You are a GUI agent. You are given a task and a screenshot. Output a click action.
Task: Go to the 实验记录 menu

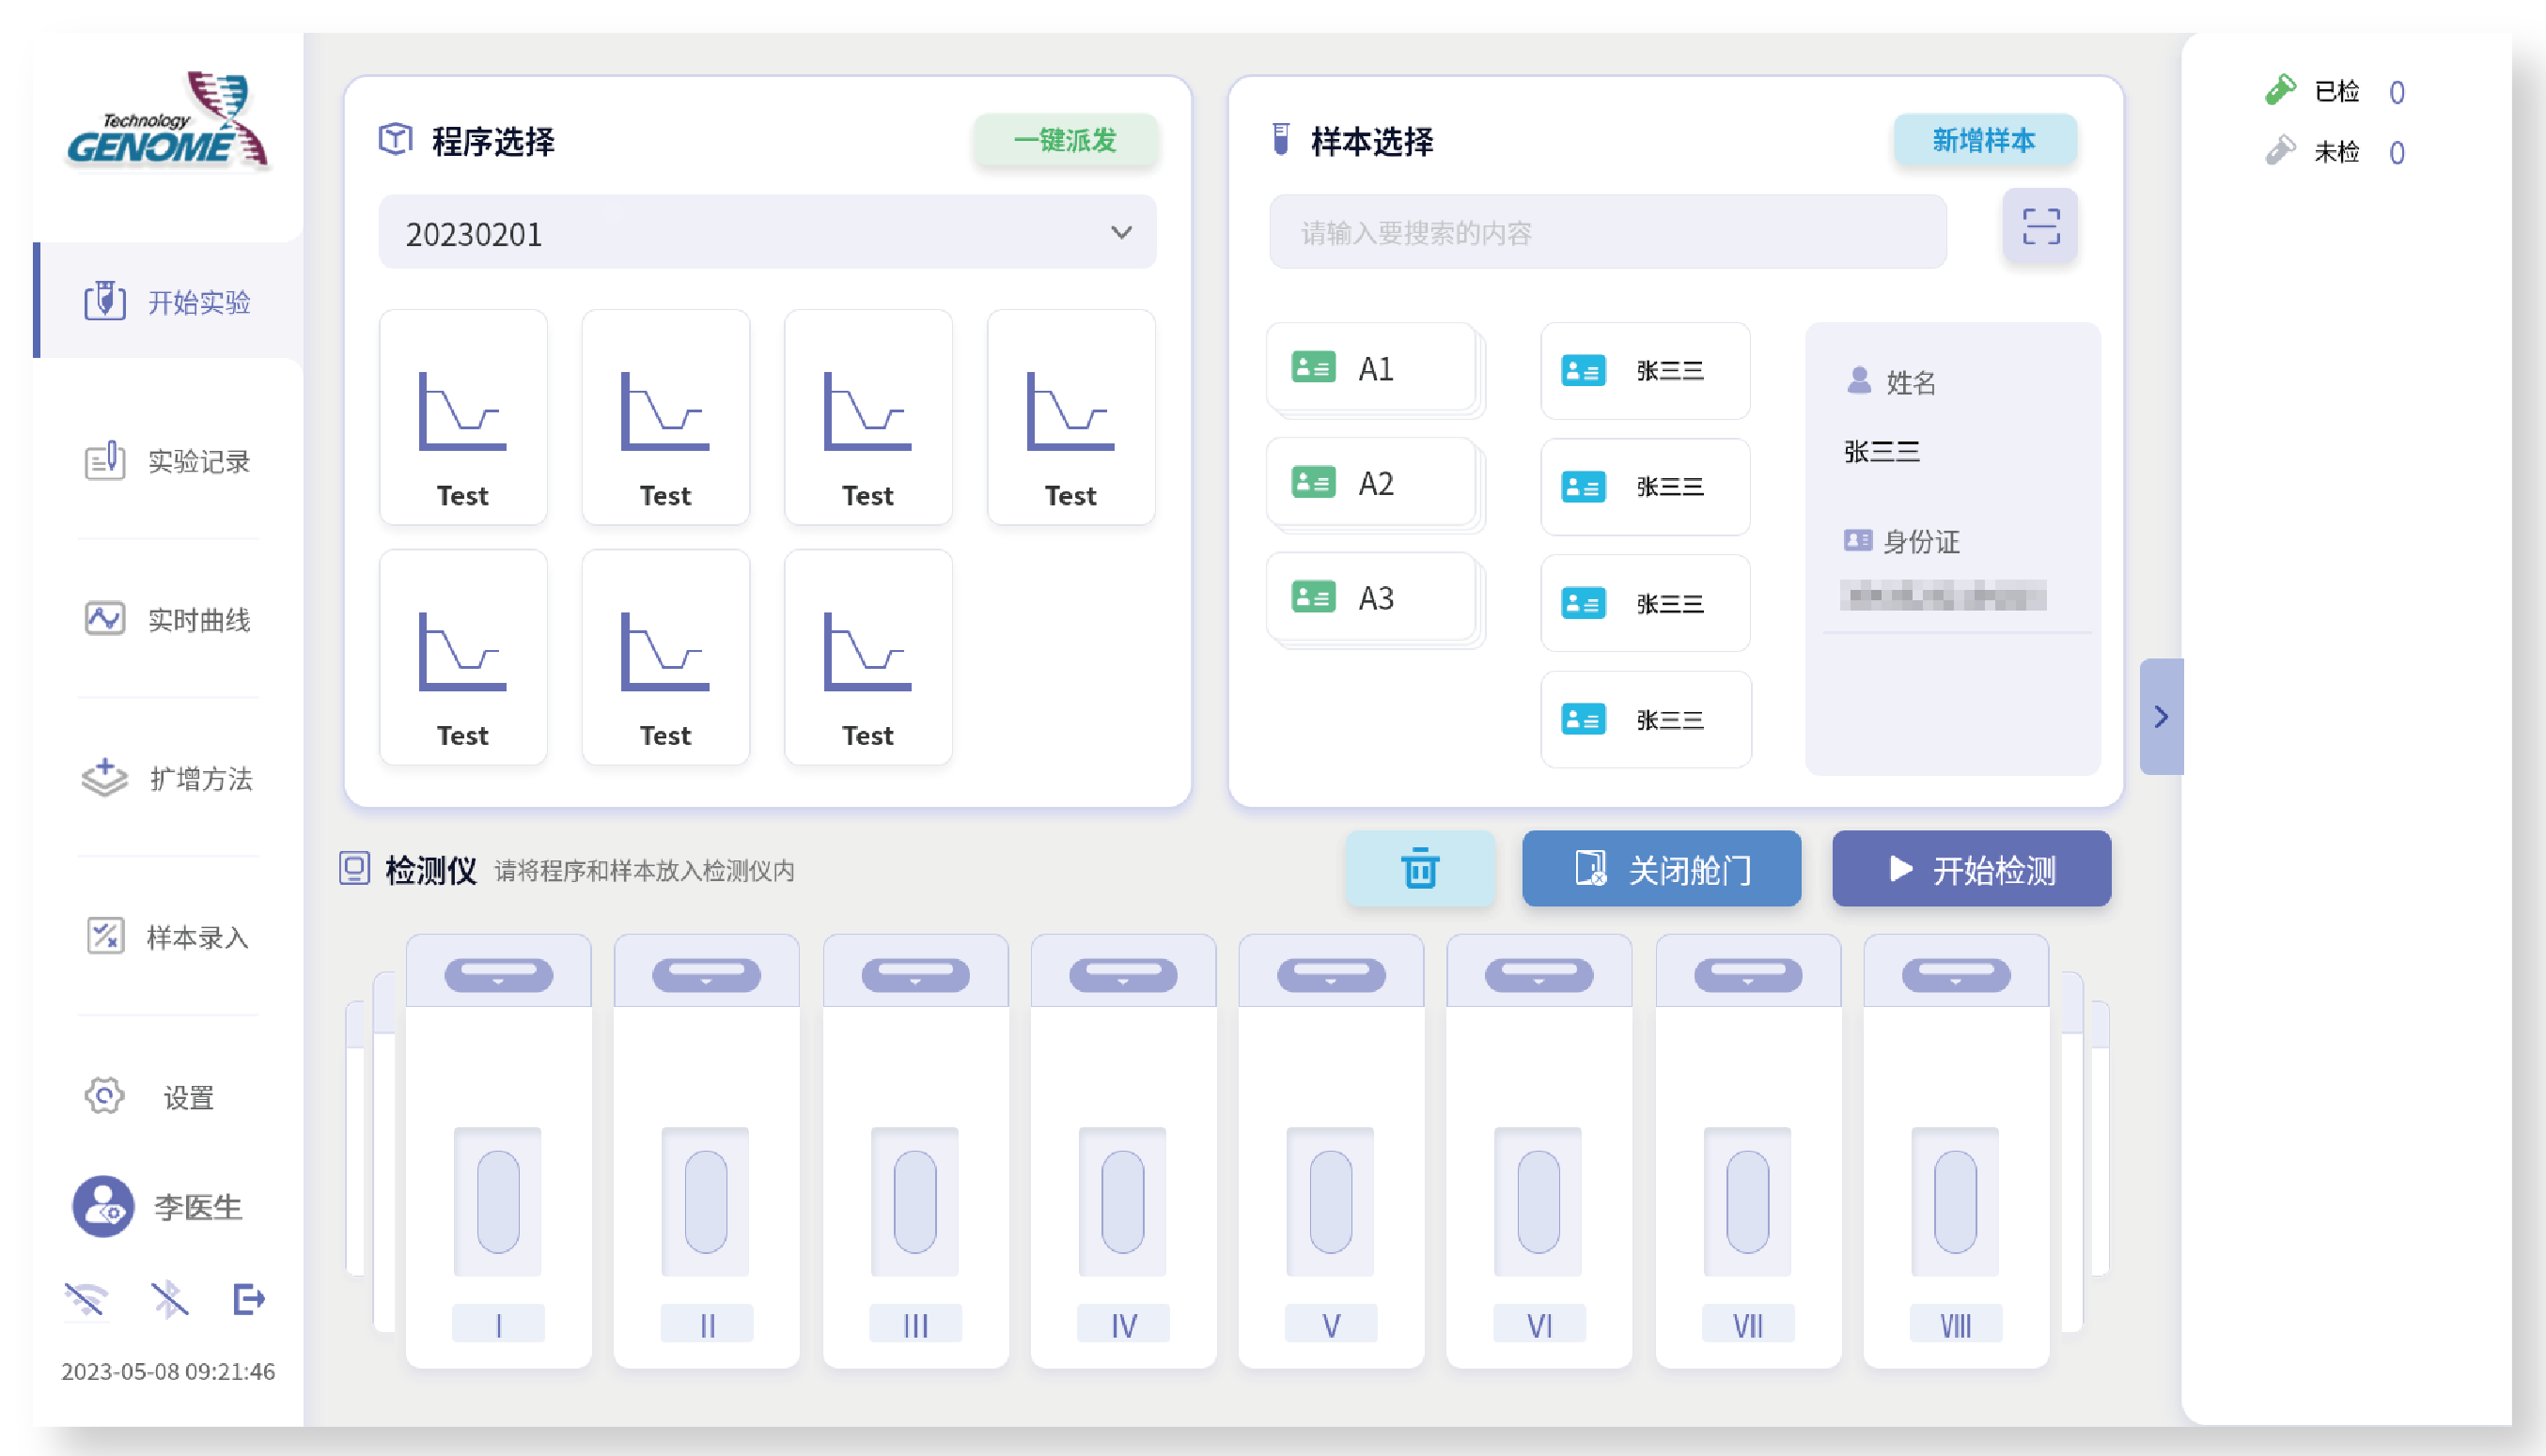[x=168, y=461]
